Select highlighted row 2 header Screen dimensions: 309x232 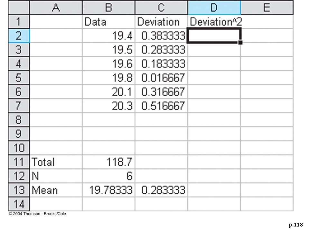point(19,36)
